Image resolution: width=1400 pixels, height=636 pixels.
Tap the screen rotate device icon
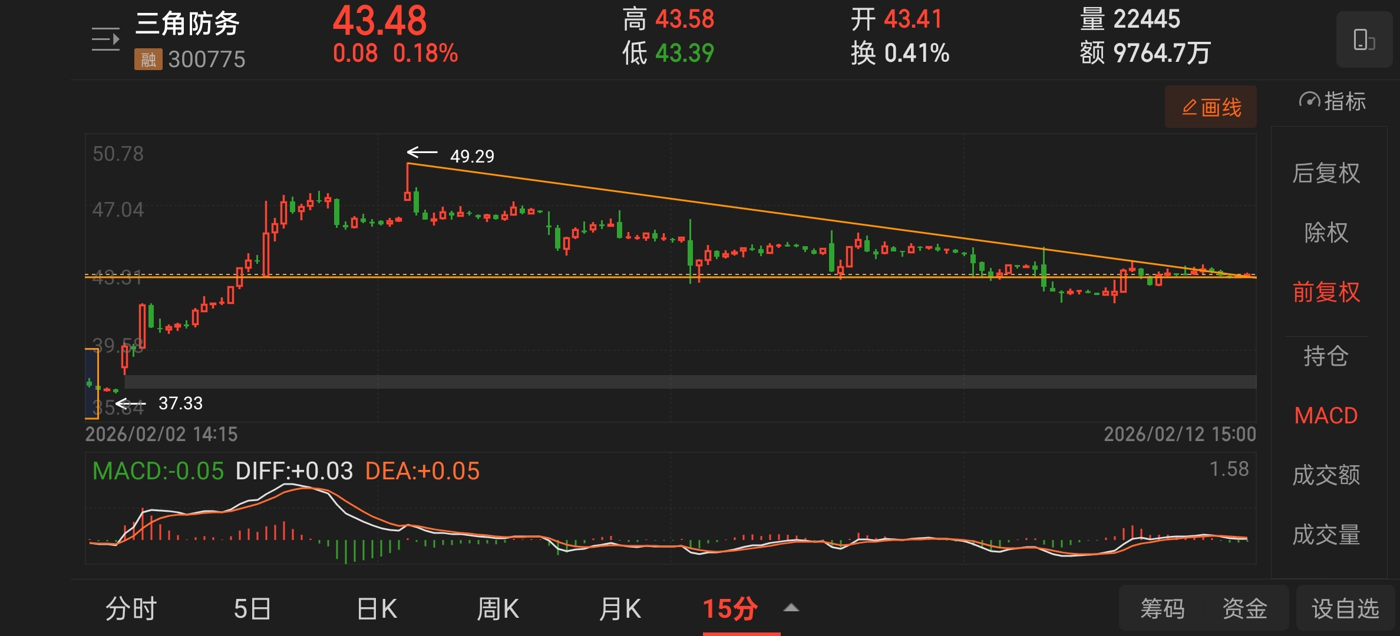pos(1363,40)
